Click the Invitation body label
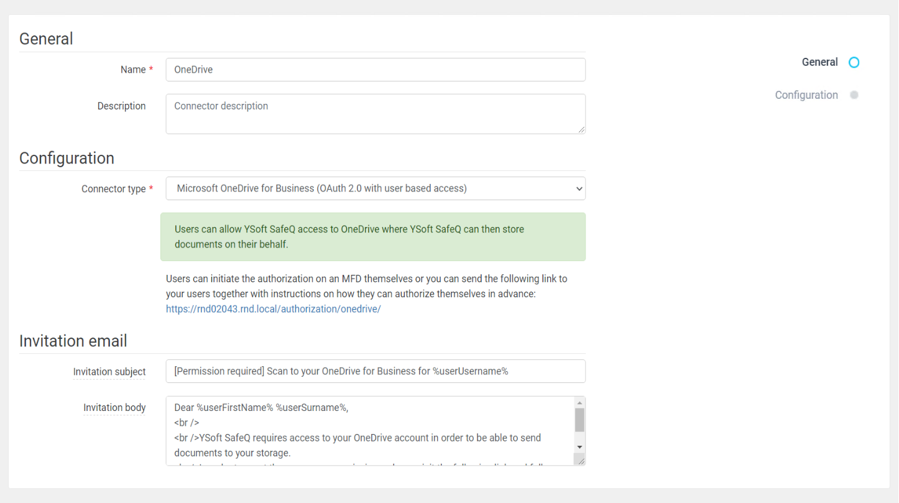This screenshot has height=503, width=899. [x=114, y=408]
